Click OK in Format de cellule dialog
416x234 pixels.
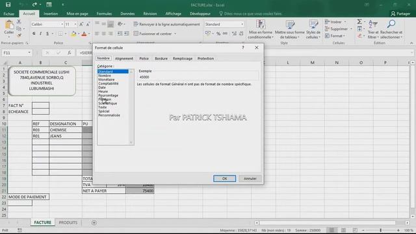pos(224,179)
